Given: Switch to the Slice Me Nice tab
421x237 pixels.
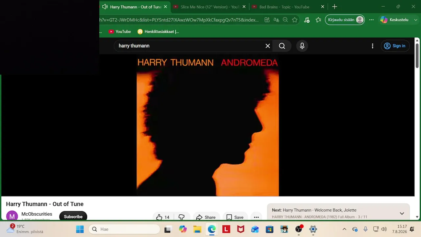Looking at the screenshot, I should click(x=210, y=7).
